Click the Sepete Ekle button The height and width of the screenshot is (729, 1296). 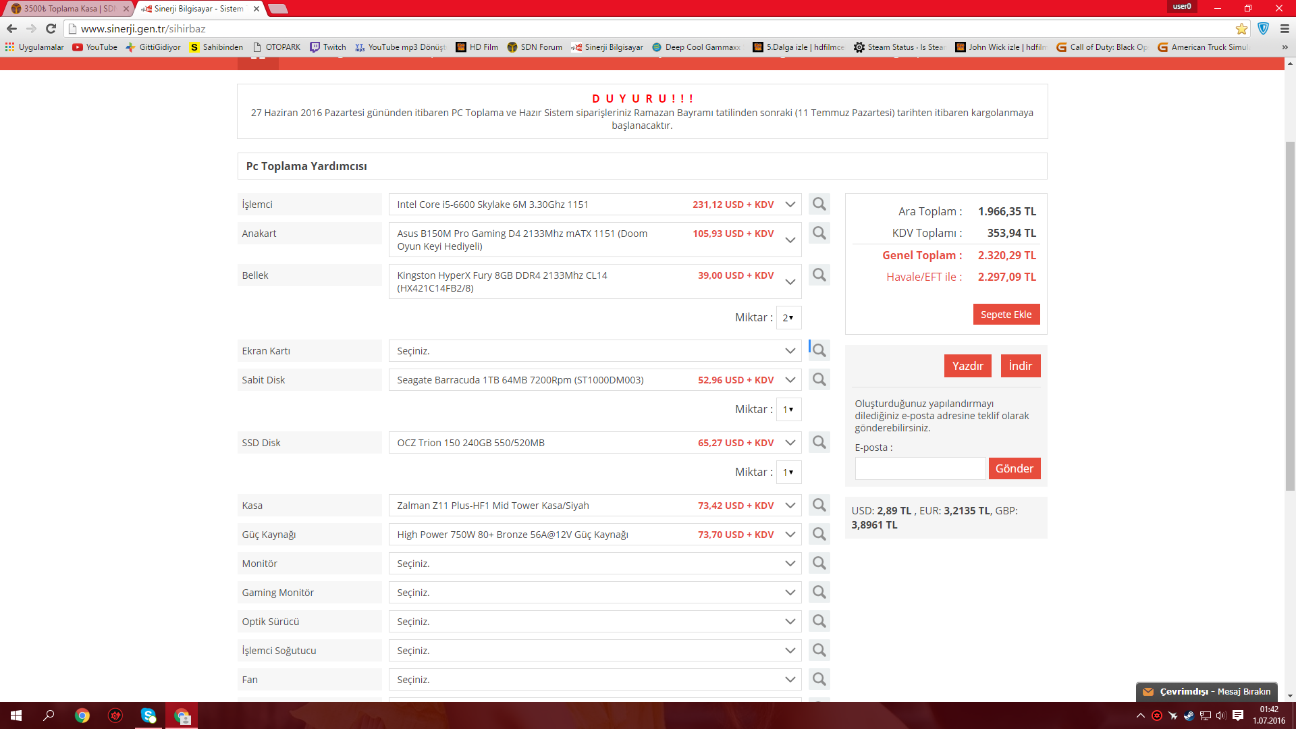coord(1006,315)
